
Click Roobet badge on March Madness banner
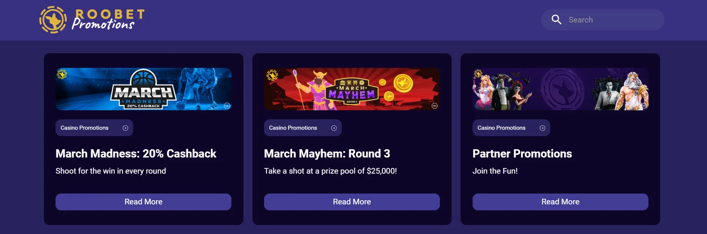coord(62,74)
